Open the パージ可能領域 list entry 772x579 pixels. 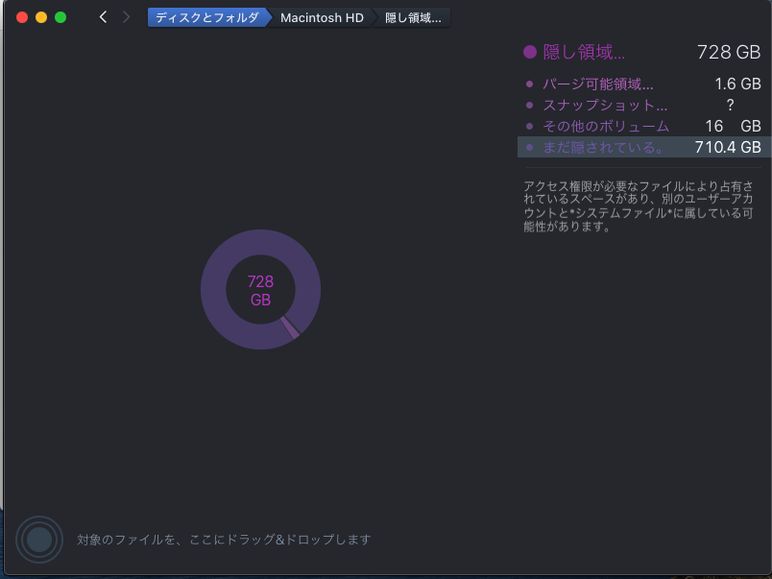click(598, 84)
